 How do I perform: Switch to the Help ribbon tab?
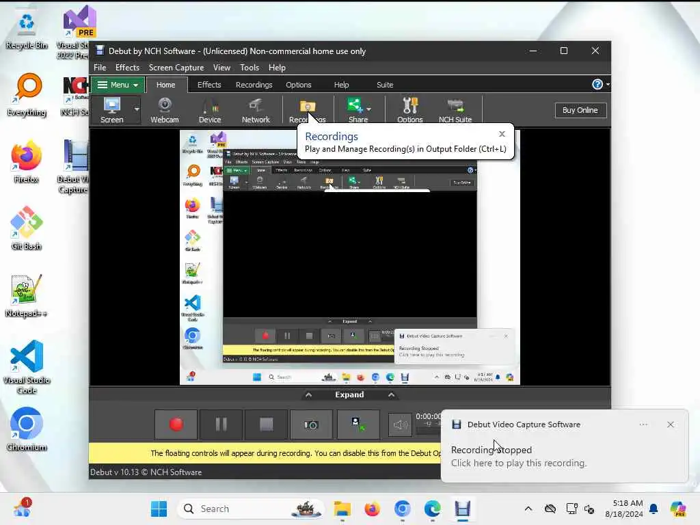pyautogui.click(x=341, y=85)
